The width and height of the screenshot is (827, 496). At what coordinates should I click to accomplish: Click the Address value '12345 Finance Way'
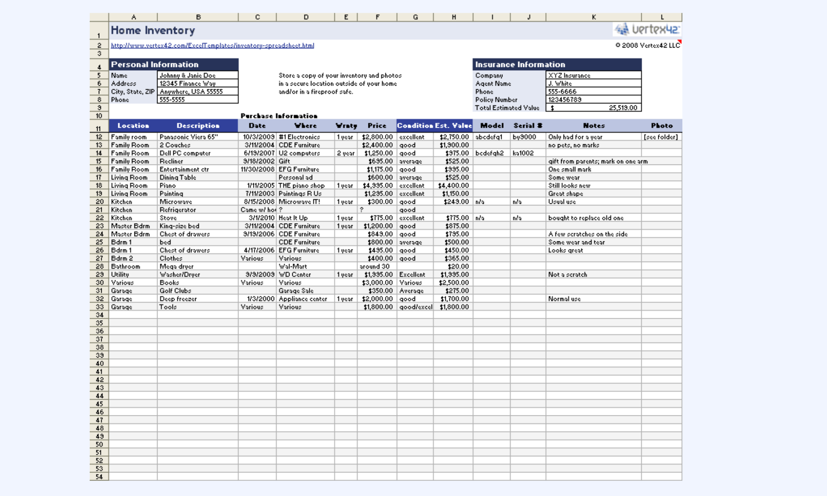[x=198, y=83]
